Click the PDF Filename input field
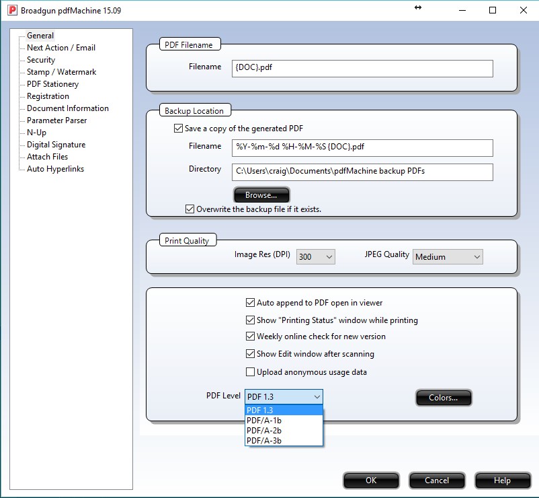 coord(362,69)
